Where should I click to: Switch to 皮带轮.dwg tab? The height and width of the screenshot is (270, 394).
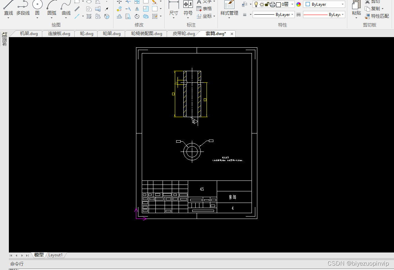pyautogui.click(x=184, y=34)
